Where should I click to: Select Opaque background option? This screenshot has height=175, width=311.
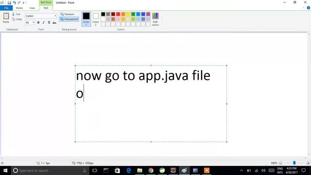pos(67,14)
